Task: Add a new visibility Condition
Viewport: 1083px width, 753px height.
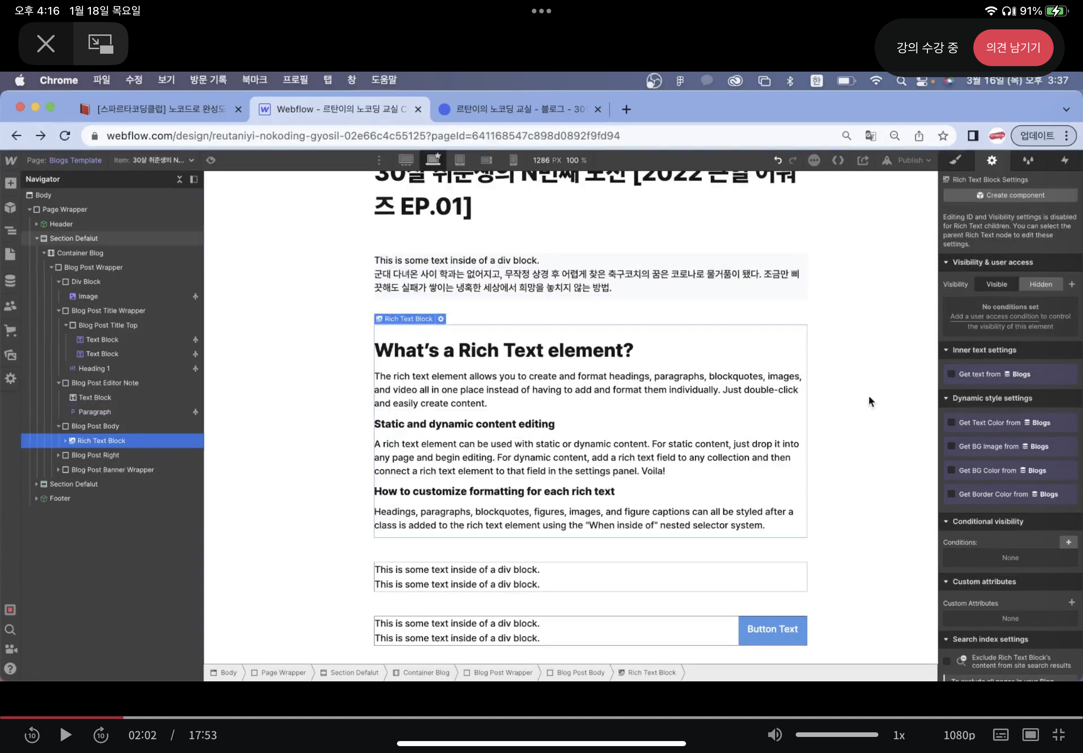Action: point(1068,543)
